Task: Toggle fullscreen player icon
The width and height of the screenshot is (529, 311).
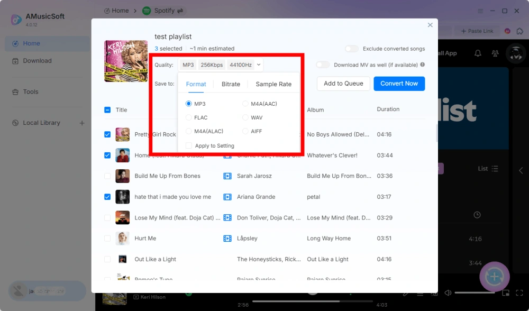Action: click(x=519, y=293)
